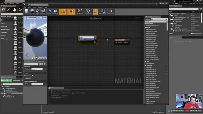Add a layer with the plus icon

[x=32, y=76]
